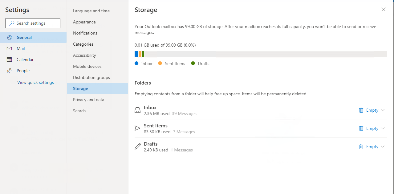Open Privacy and data
Image resolution: width=394 pixels, height=194 pixels.
coord(97,100)
